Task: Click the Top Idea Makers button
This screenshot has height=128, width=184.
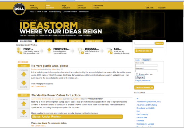Action: 144,87
